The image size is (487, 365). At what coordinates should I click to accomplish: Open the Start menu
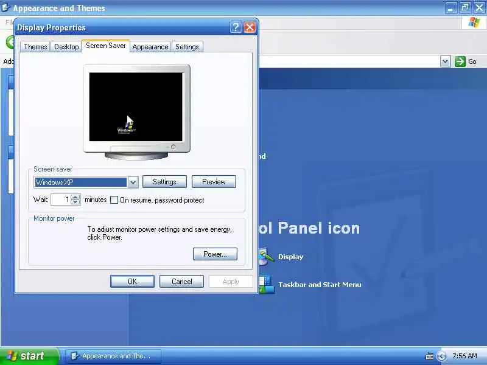pos(29,356)
